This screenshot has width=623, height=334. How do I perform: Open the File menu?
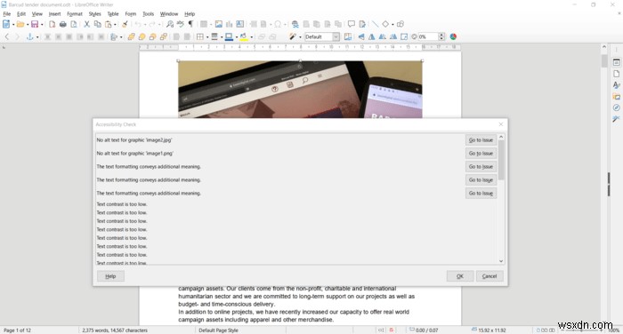tap(7, 14)
